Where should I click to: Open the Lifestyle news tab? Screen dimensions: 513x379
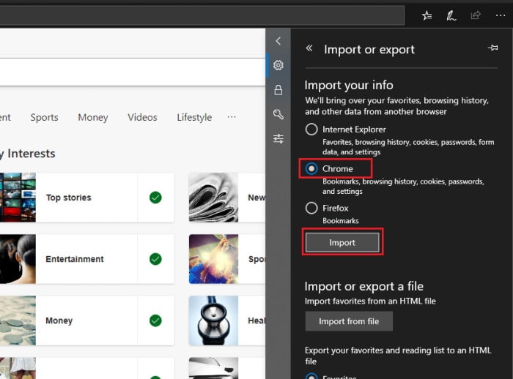tap(194, 117)
